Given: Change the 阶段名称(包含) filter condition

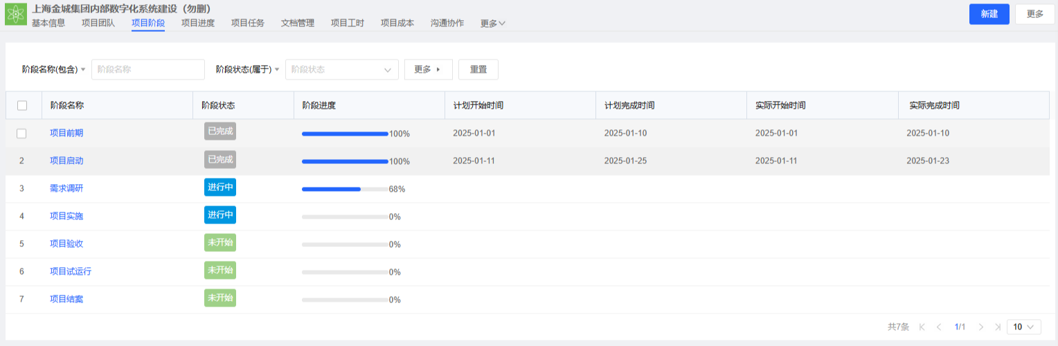Looking at the screenshot, I should click(x=54, y=69).
